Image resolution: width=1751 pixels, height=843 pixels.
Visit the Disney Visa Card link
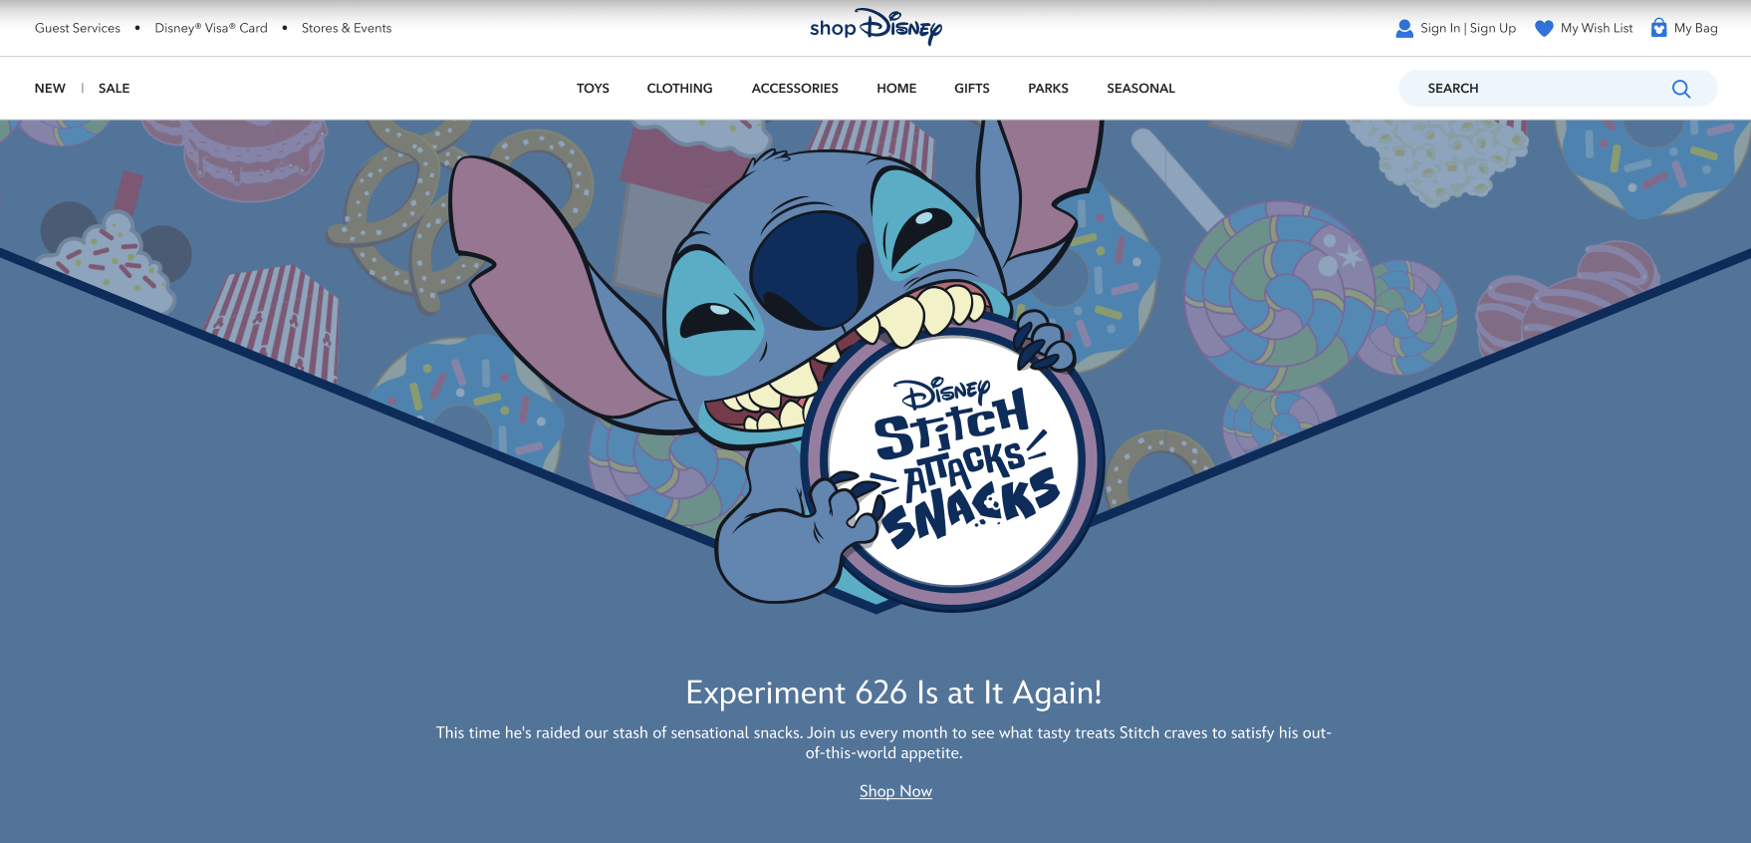211,28
